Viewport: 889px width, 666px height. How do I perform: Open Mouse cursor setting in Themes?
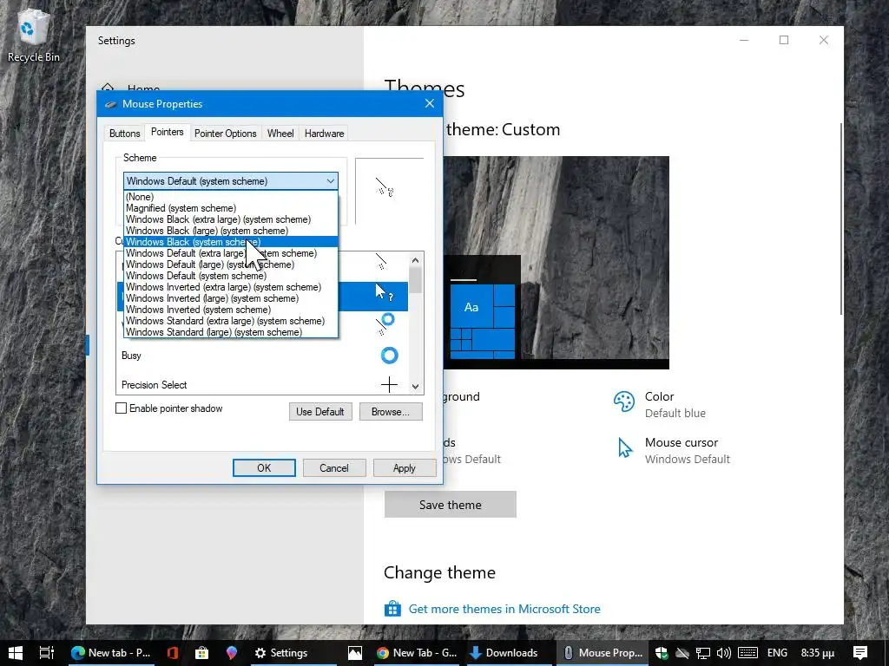point(674,450)
